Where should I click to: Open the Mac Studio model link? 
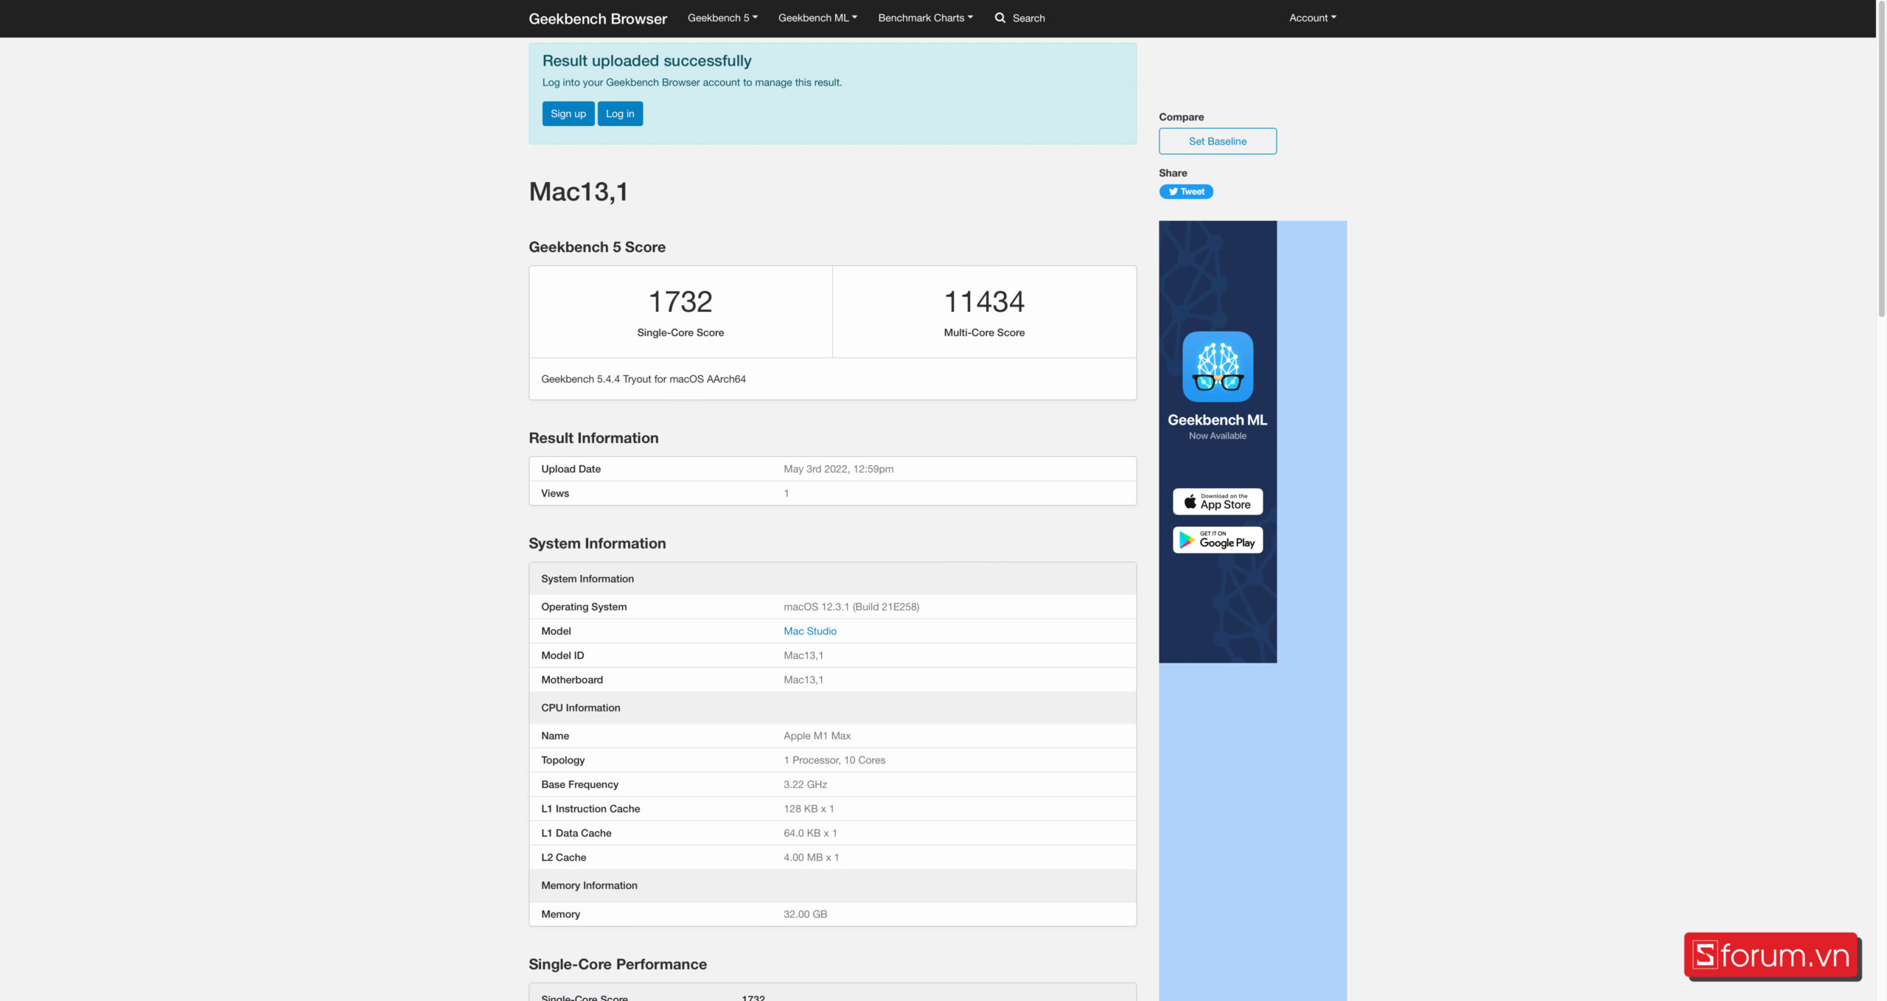tap(809, 631)
